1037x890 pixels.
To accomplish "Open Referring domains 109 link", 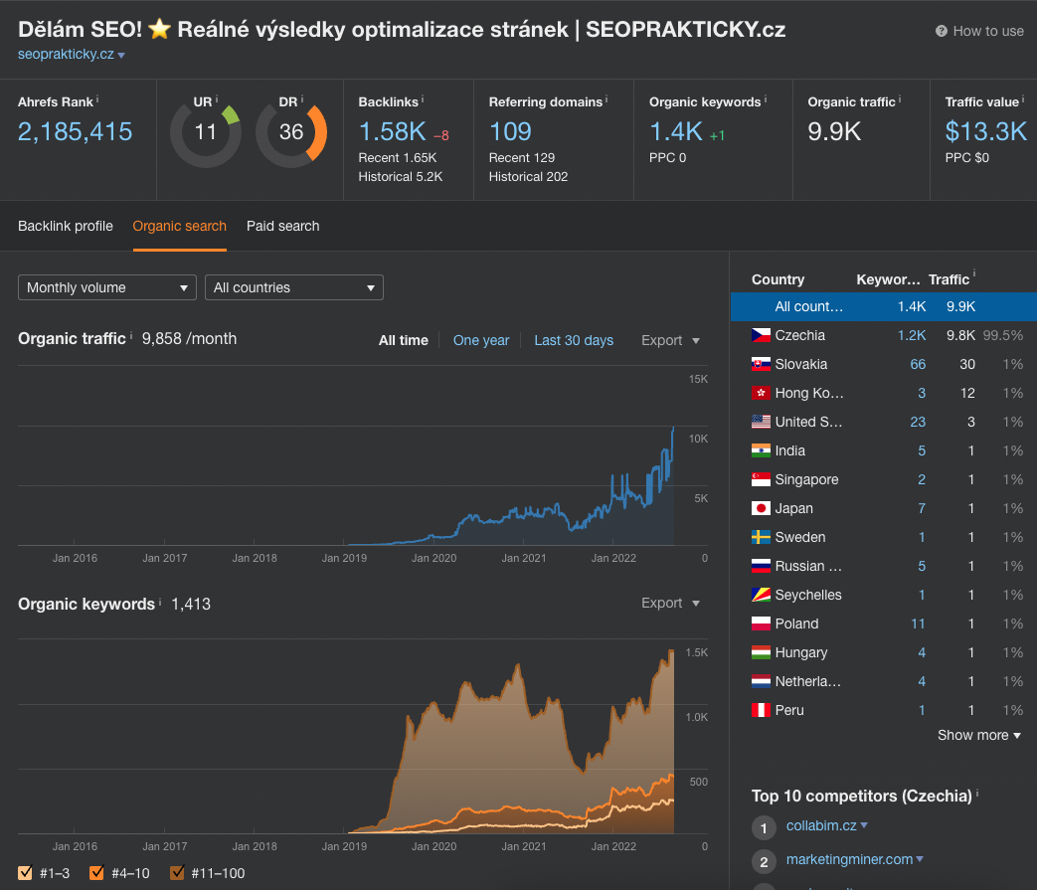I will [x=510, y=131].
